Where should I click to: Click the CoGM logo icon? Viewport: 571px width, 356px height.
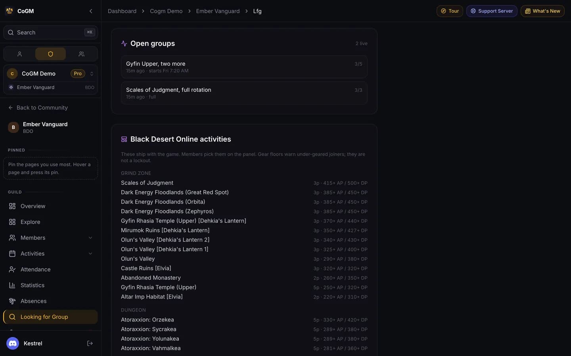pyautogui.click(x=10, y=11)
